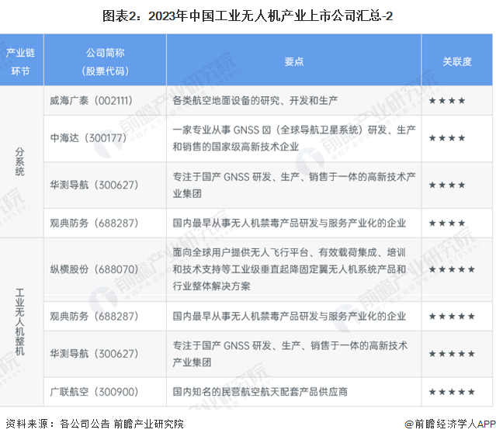
Task: Click 观典防务 禁毒产品 description in four-star row
Action: point(289,223)
